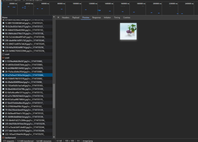Open the Response tab
This screenshot has height=142, width=198.
point(96,18)
